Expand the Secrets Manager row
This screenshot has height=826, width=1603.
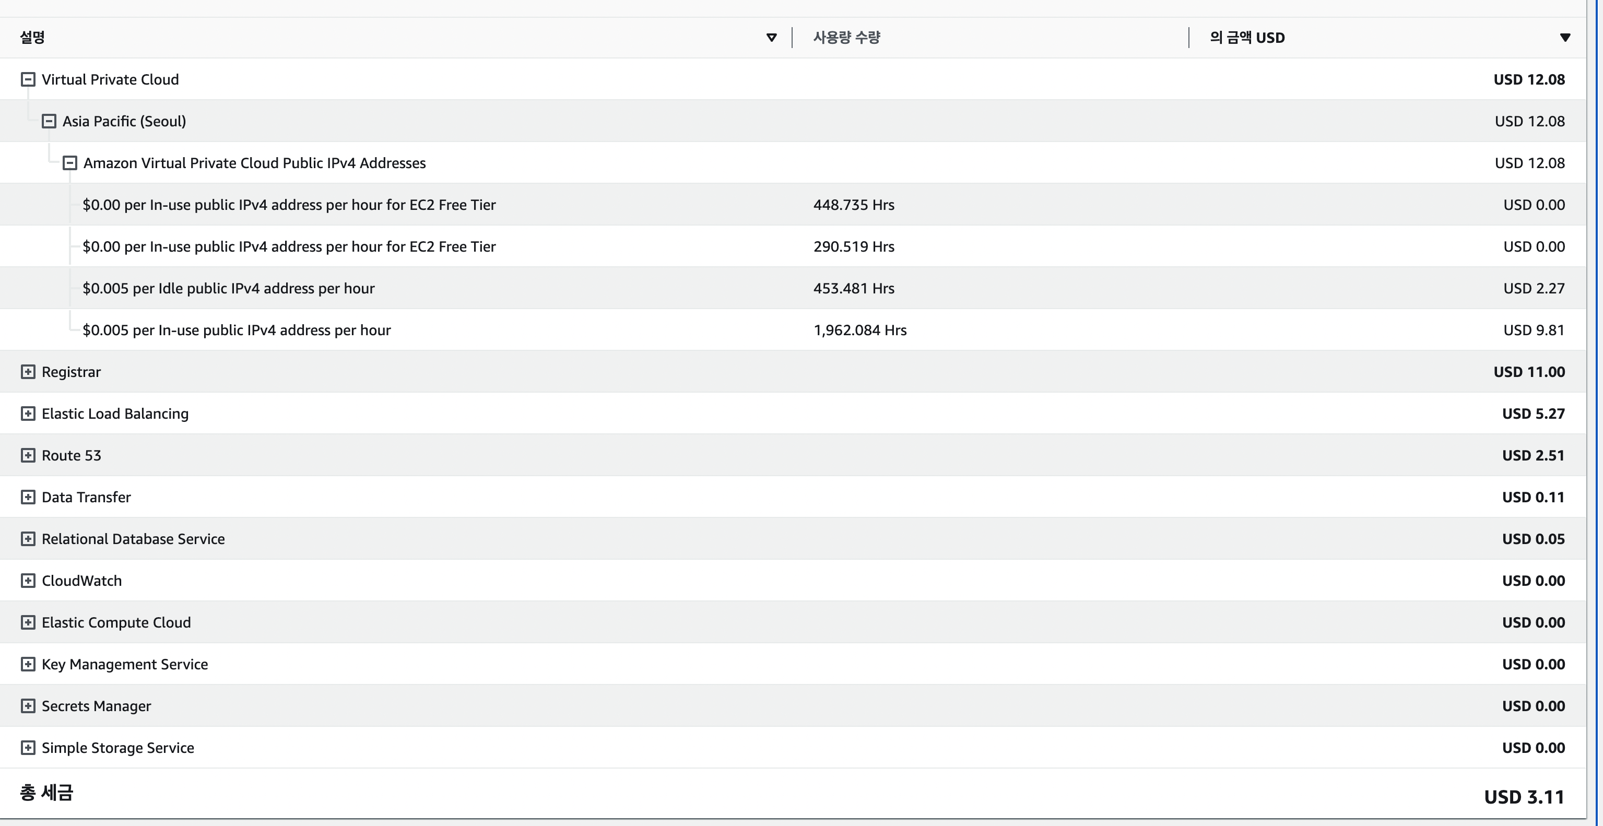click(28, 705)
